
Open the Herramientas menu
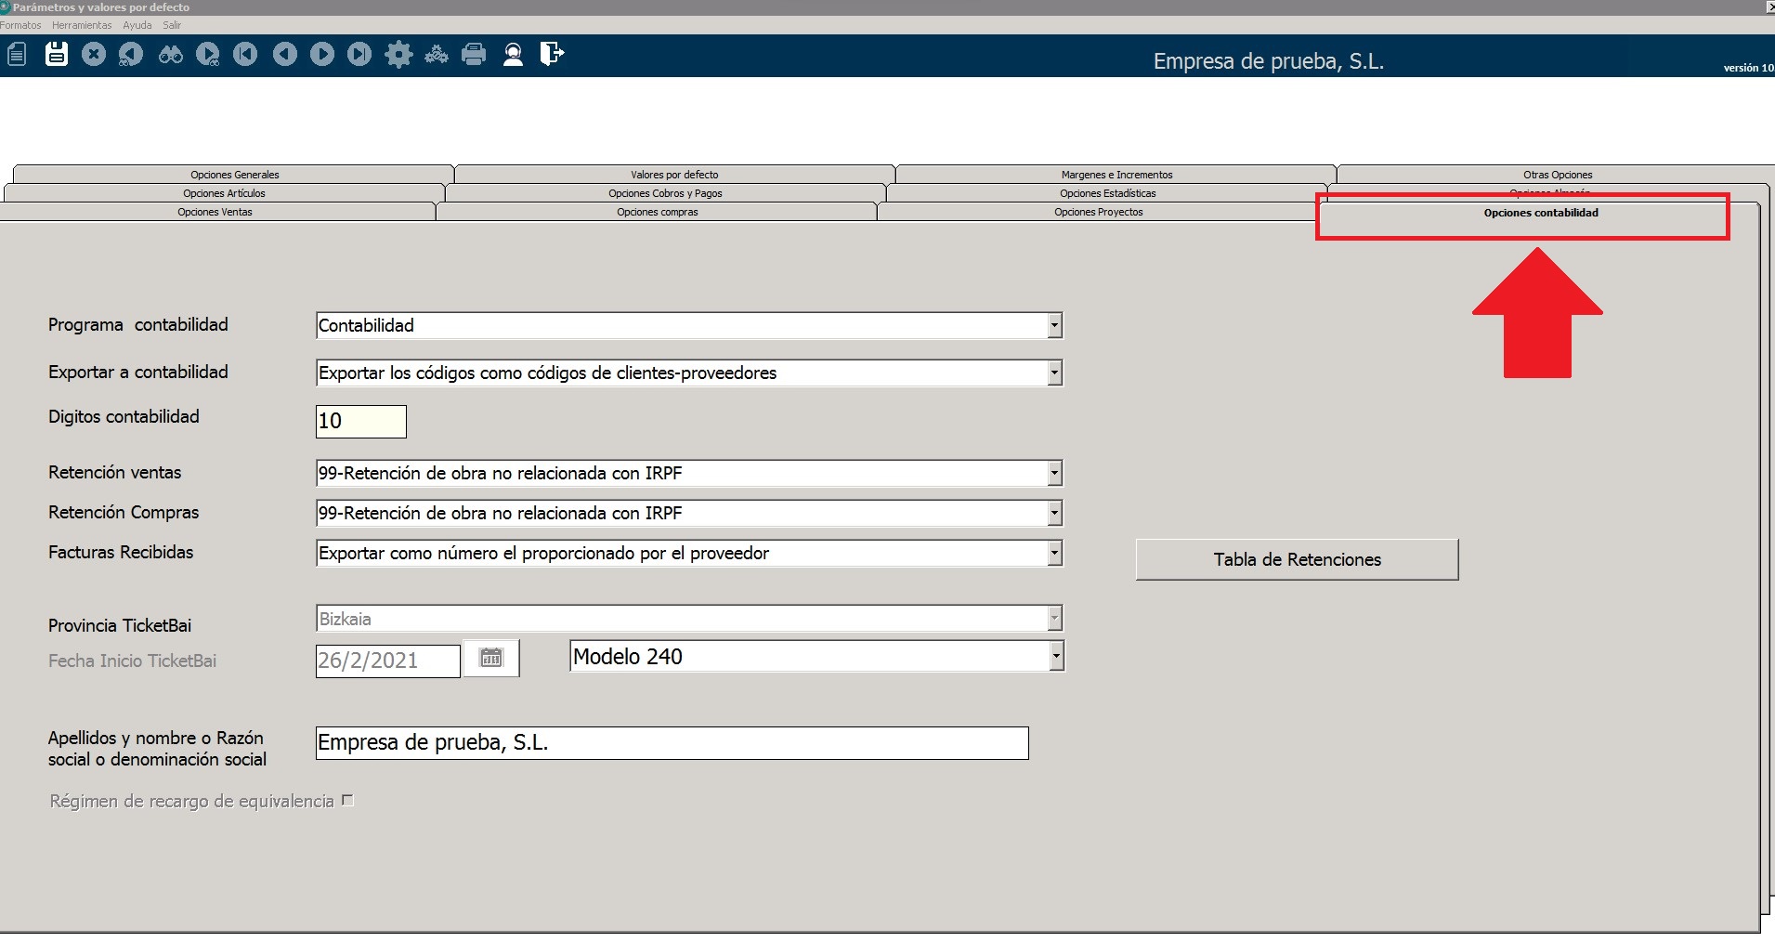82,25
